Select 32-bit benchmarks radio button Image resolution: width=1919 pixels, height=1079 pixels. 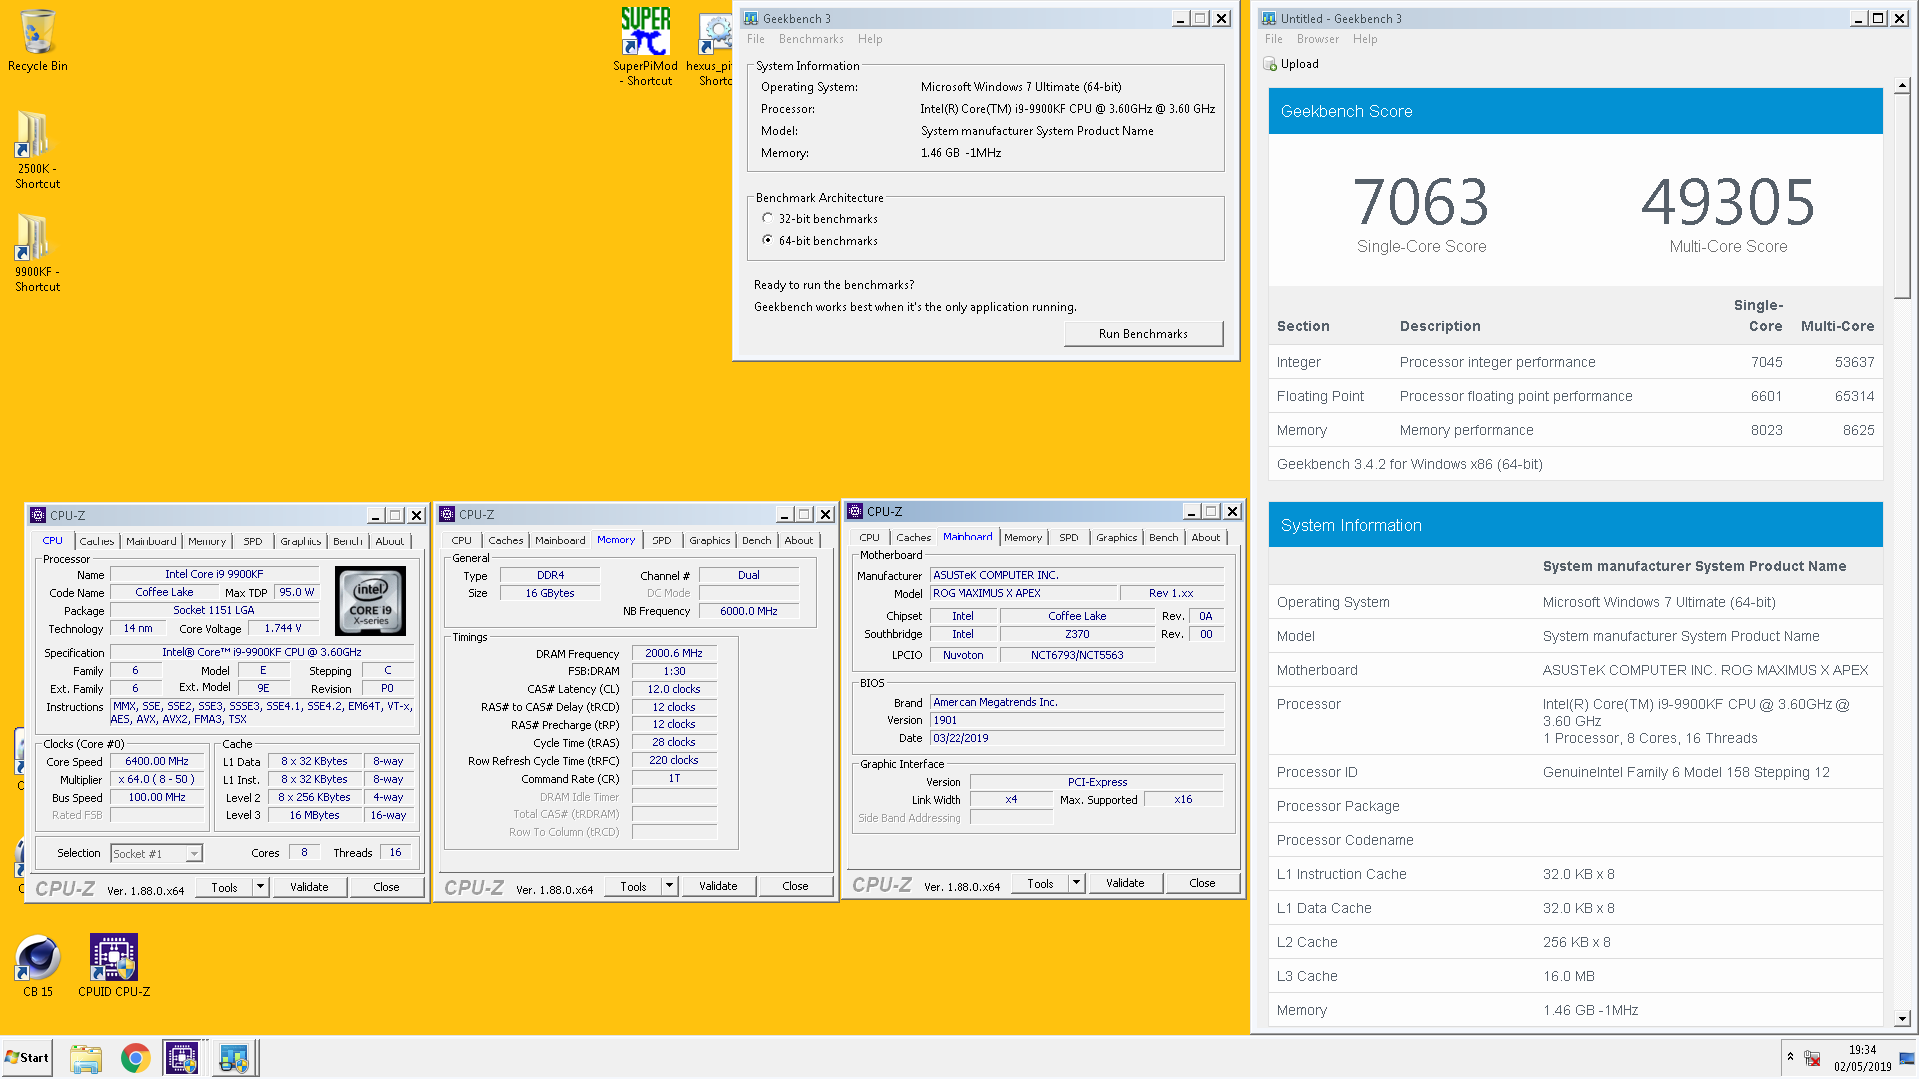click(x=768, y=218)
